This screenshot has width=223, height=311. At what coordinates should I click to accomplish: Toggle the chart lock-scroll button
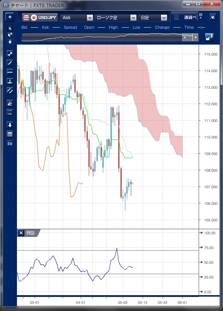209,37
